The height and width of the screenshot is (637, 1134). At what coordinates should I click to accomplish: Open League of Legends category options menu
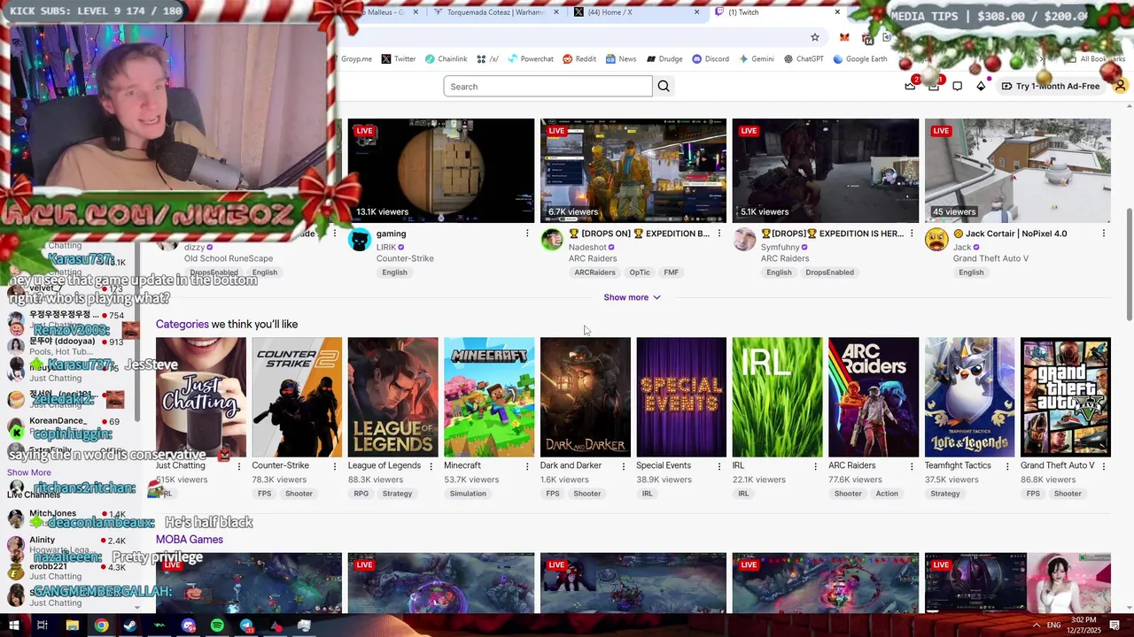point(431,465)
